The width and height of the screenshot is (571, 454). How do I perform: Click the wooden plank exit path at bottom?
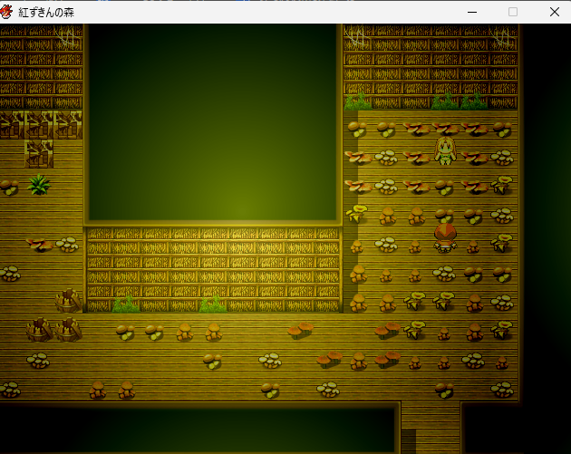click(431, 428)
